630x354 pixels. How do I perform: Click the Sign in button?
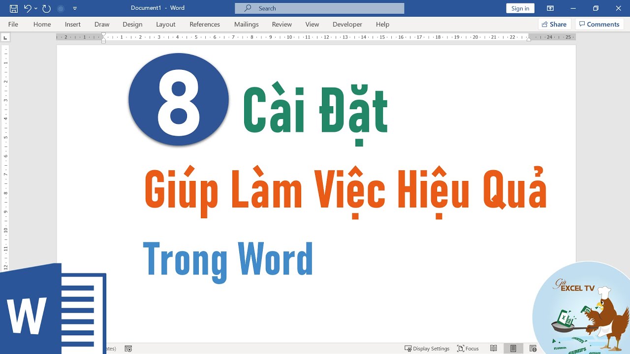[x=520, y=8]
